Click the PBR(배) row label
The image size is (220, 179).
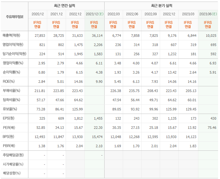[x=9, y=146]
